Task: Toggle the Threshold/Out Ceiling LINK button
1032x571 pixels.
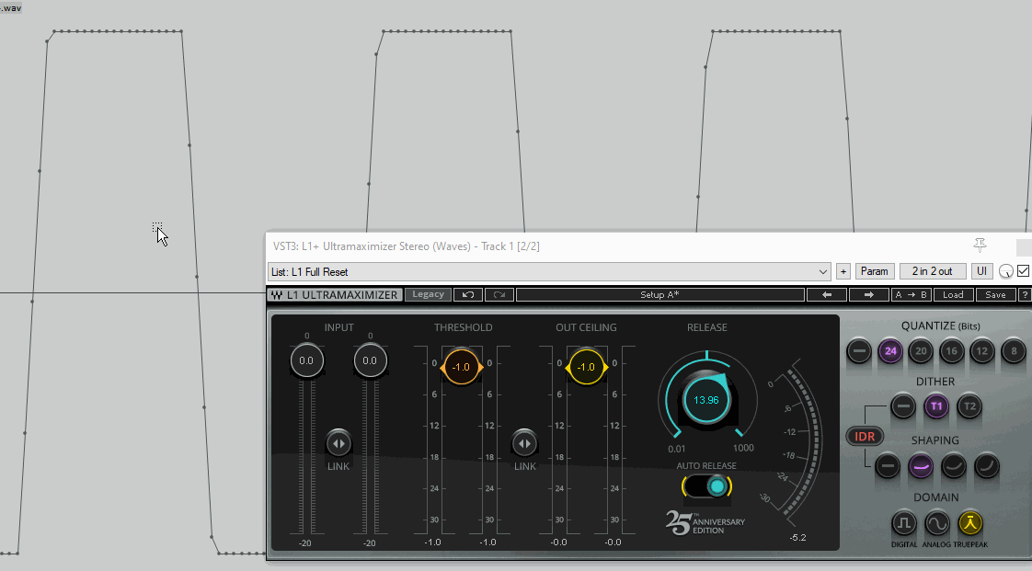Action: click(524, 443)
